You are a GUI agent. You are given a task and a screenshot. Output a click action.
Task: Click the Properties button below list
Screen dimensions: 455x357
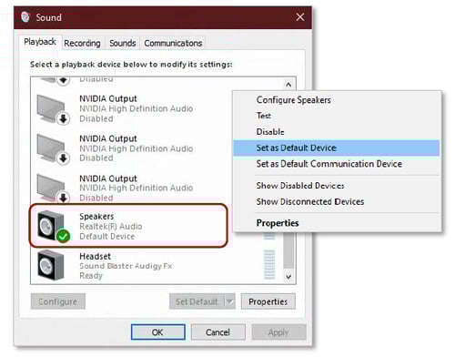pyautogui.click(x=268, y=301)
